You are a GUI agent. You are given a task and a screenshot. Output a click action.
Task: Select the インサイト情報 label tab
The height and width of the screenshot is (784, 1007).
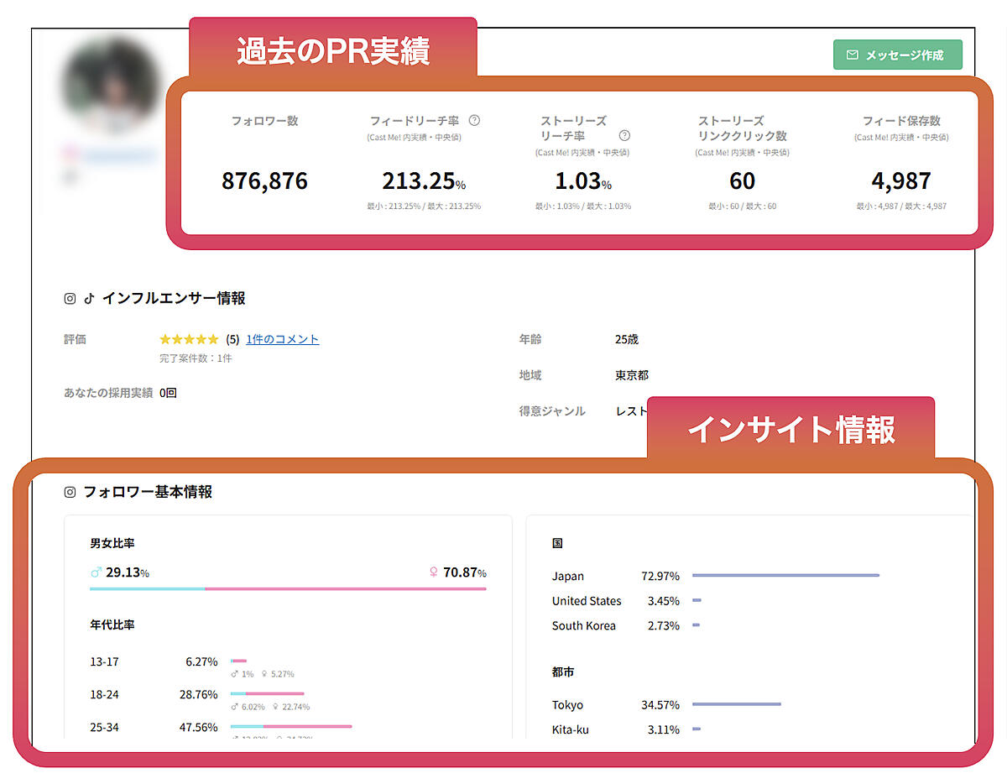[790, 429]
